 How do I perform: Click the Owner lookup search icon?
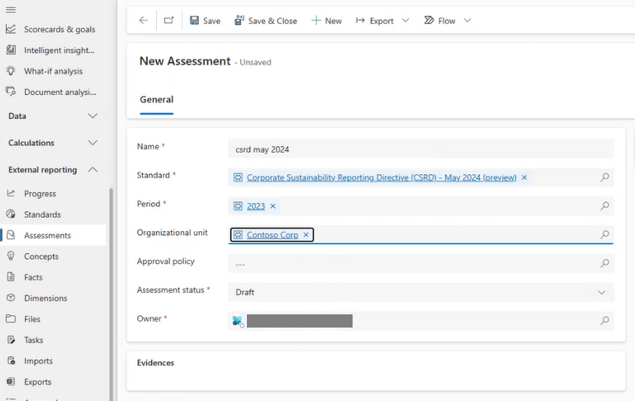604,321
